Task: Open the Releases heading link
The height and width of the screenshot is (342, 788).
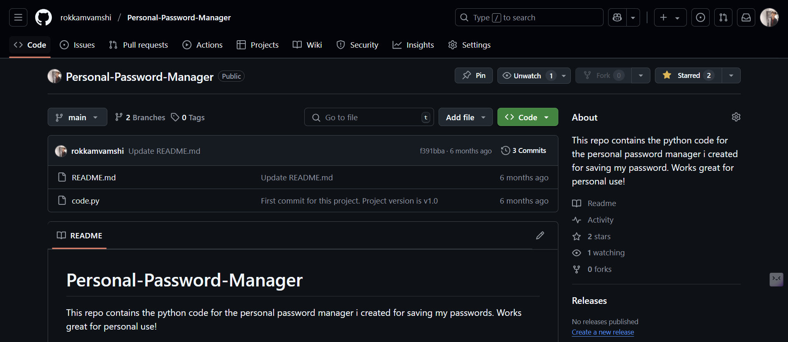Action: [x=589, y=301]
